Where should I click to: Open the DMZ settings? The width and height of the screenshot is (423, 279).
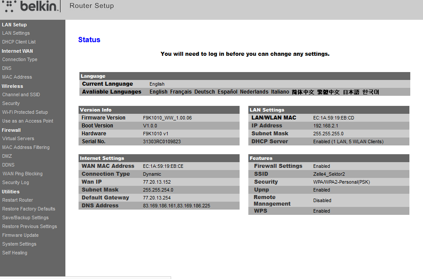coord(7,156)
